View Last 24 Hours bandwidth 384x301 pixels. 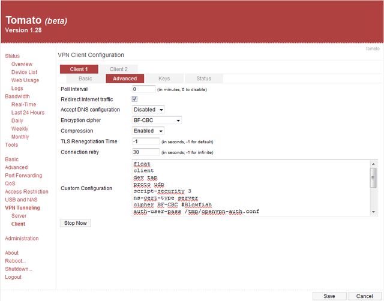28,113
